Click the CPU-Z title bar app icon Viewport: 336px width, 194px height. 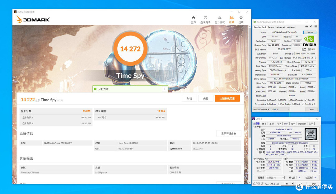[x=254, y=119]
